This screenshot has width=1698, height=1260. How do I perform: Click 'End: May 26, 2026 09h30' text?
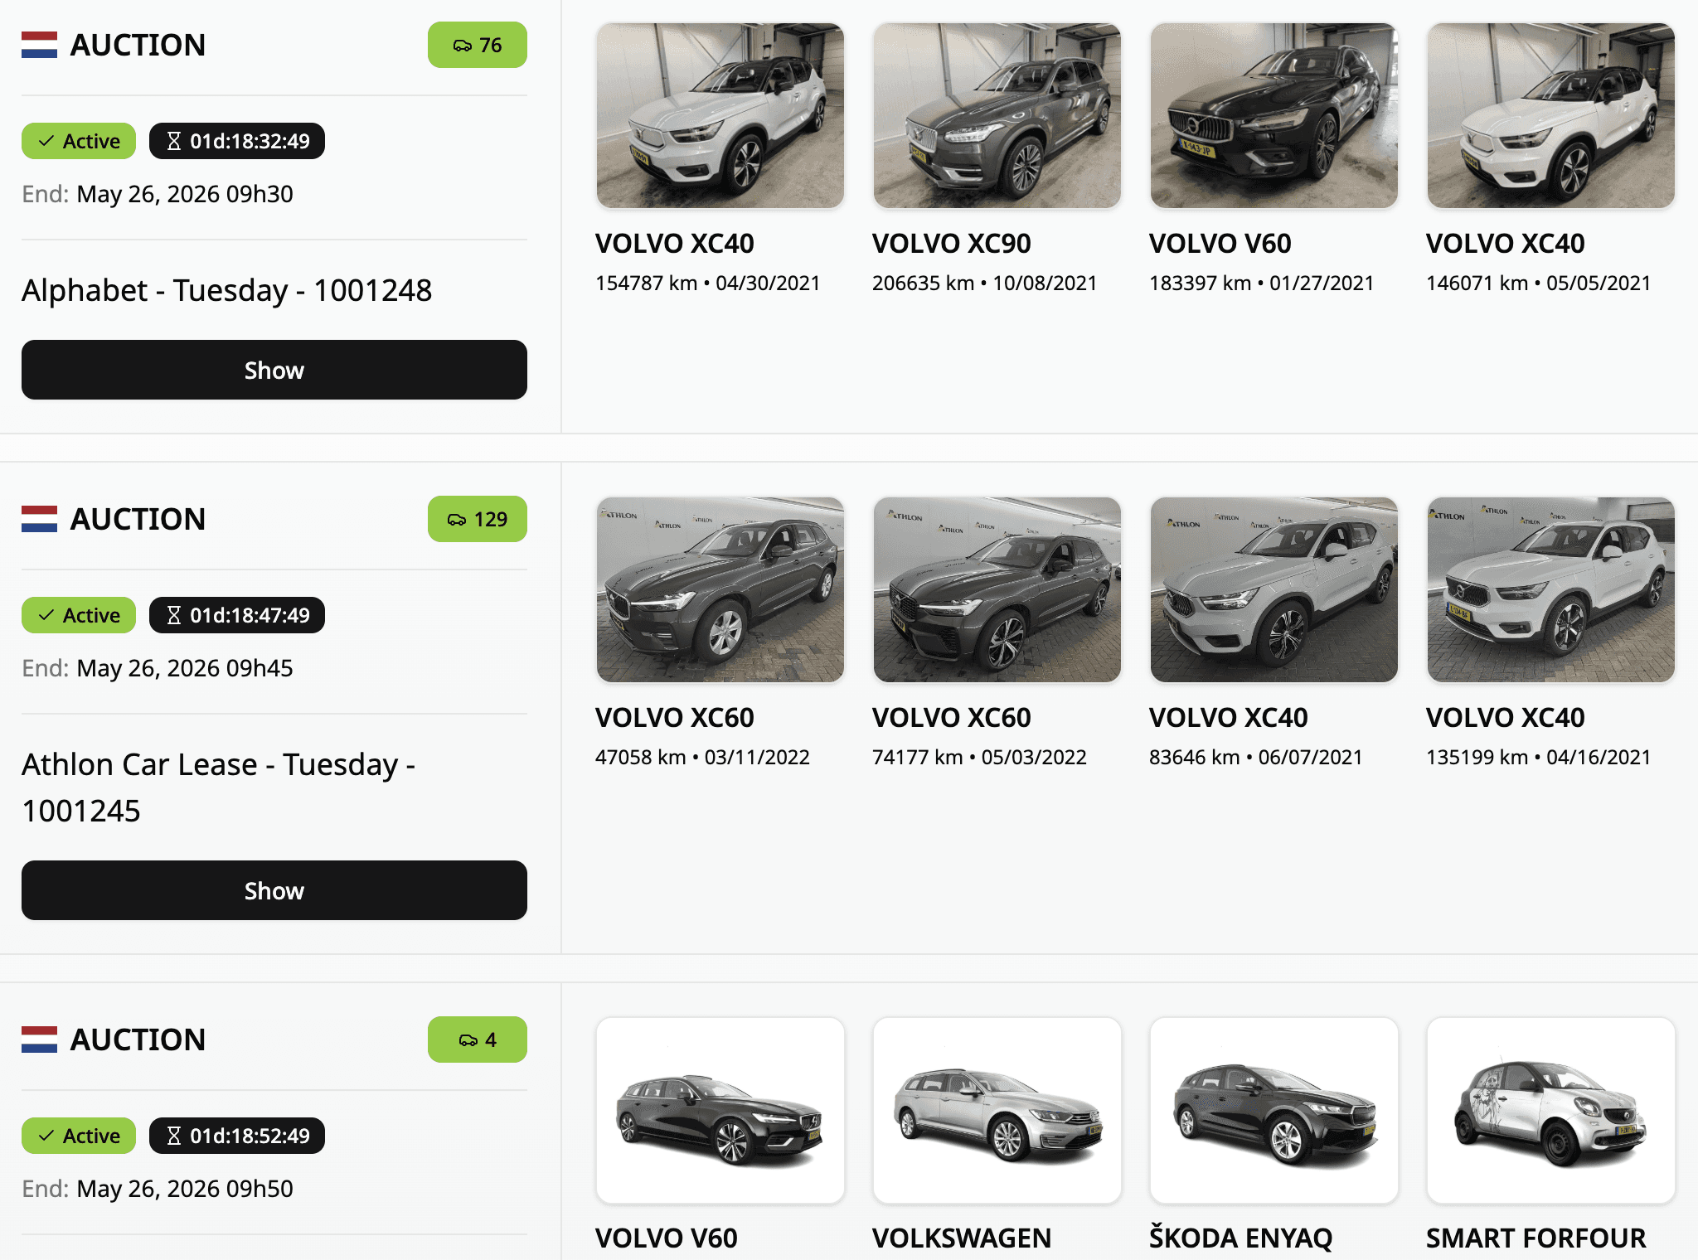pyautogui.click(x=158, y=194)
